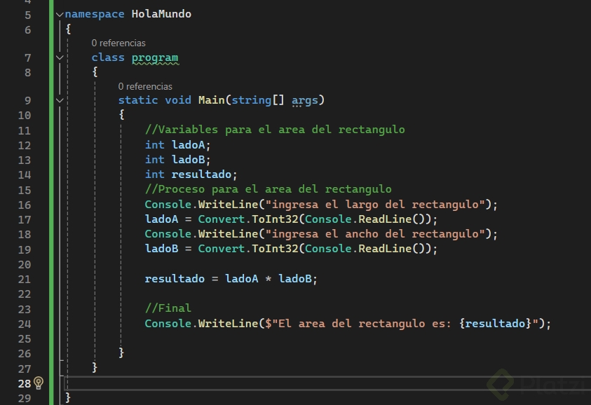
Task: Click the '//Final' comment
Action: pos(168,308)
